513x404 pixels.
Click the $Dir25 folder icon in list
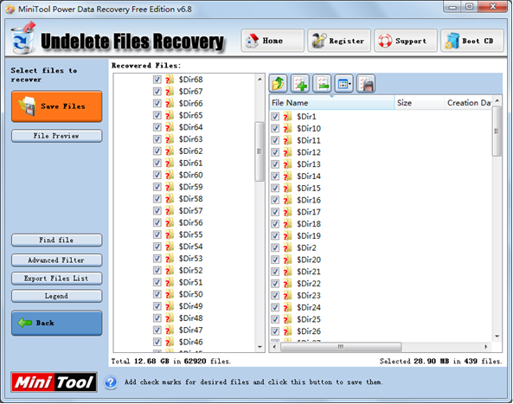tap(287, 319)
